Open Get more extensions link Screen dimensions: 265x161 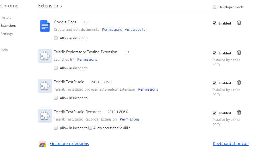coord(69,144)
